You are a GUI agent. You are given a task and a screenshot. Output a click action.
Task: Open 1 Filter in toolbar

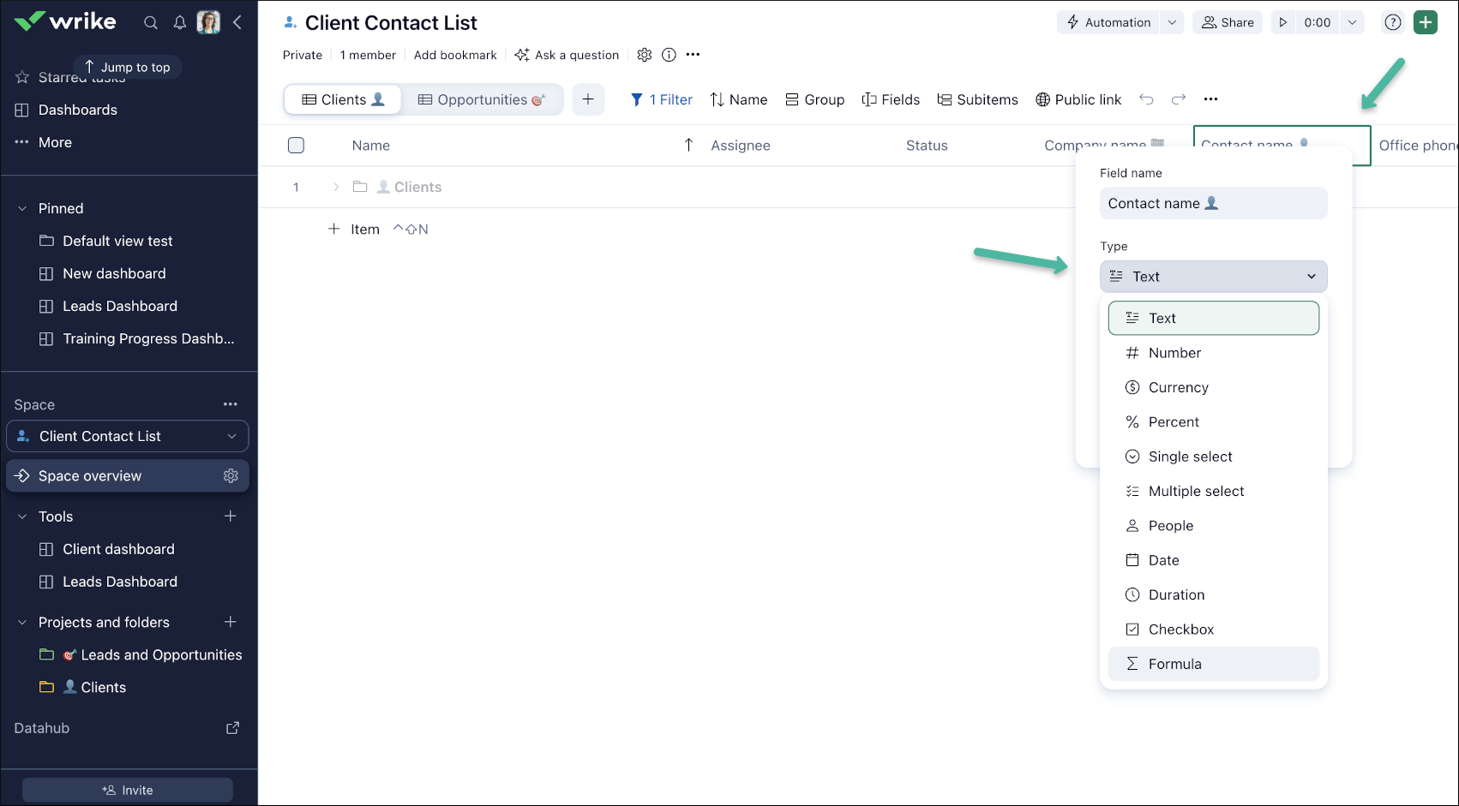tap(662, 99)
